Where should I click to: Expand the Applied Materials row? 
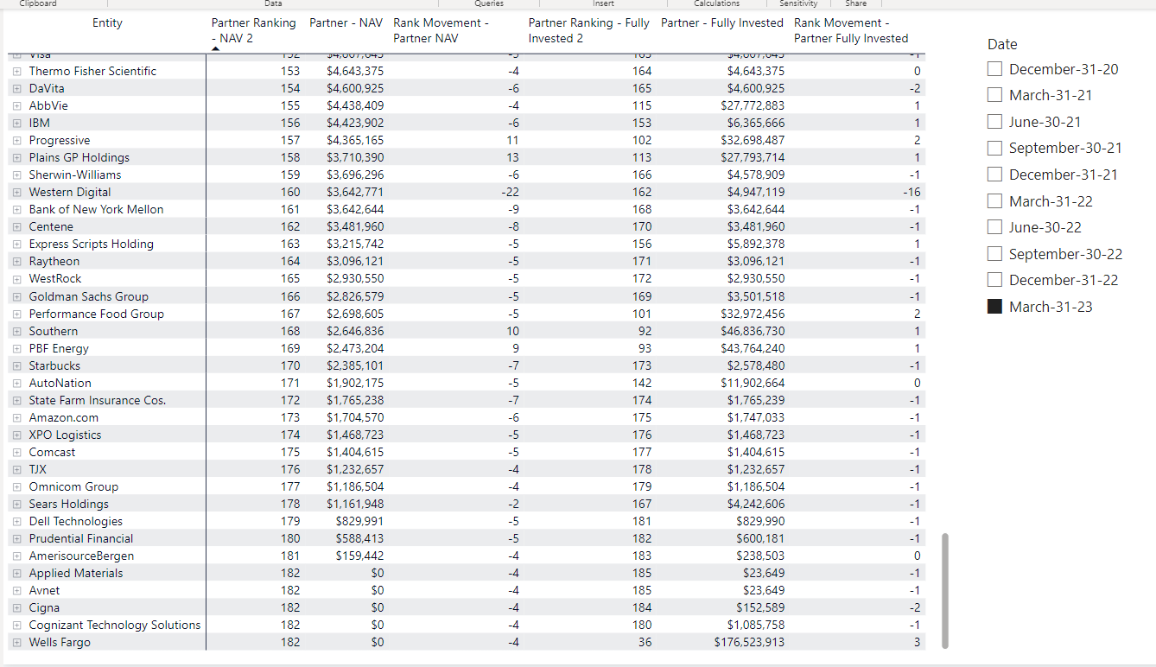coord(16,573)
